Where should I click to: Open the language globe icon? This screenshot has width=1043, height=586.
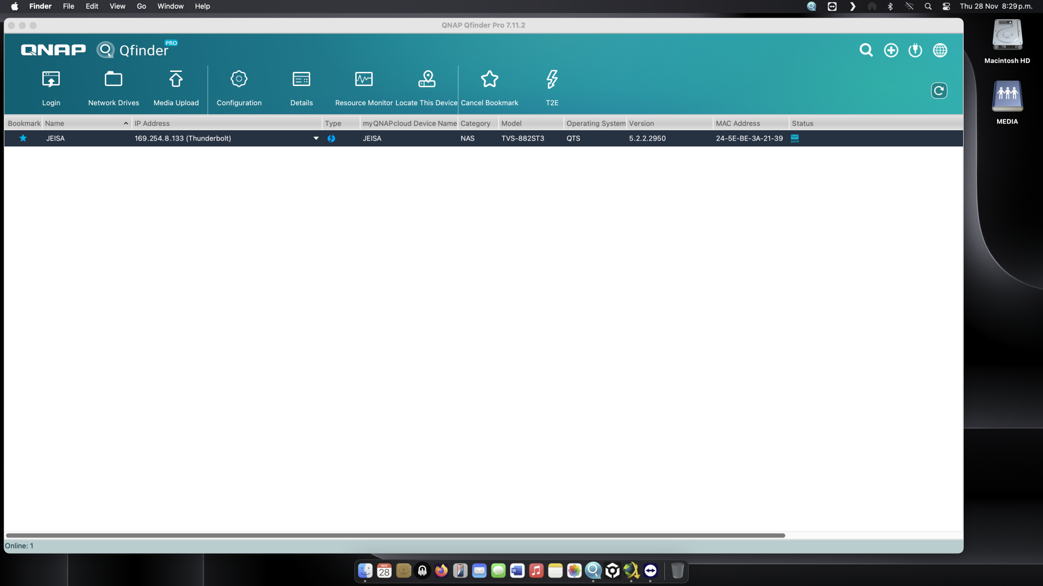(940, 51)
